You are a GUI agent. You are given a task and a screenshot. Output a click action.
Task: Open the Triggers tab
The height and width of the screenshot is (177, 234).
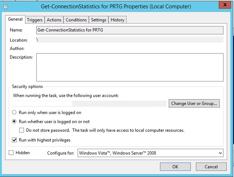click(x=35, y=20)
